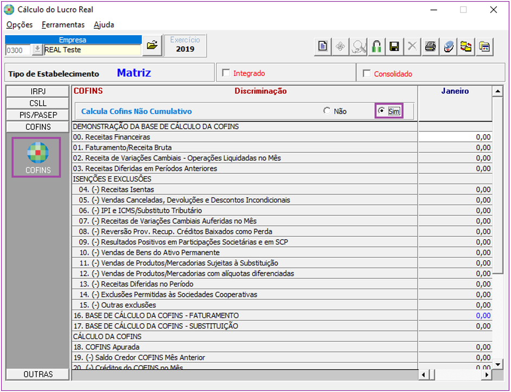Select the Sim radio option

click(382, 111)
